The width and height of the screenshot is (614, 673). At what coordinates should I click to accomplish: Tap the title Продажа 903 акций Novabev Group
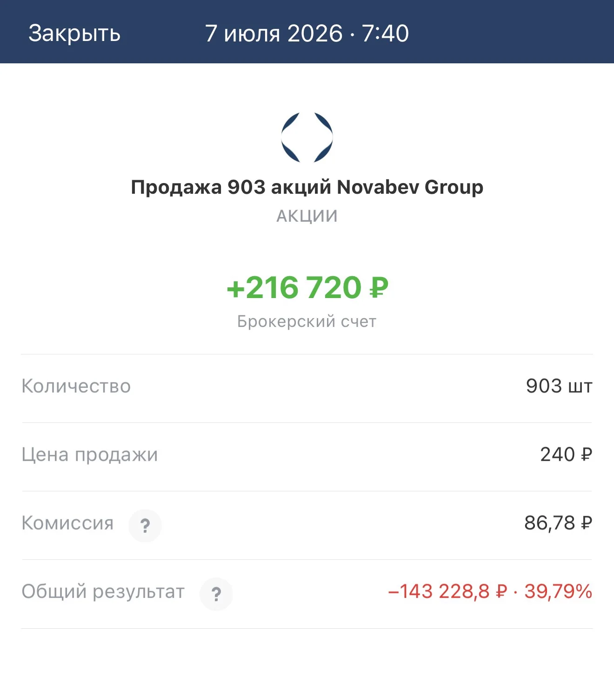click(307, 187)
